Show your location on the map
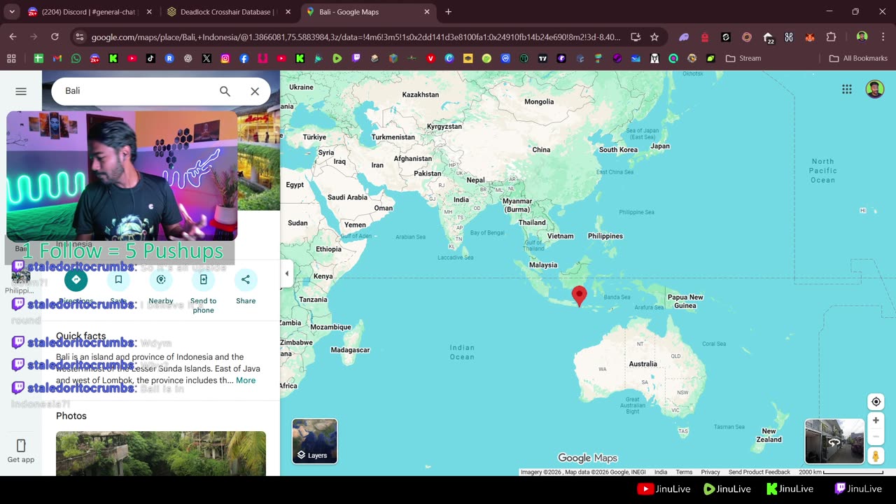This screenshot has width=896, height=504. 876,402
